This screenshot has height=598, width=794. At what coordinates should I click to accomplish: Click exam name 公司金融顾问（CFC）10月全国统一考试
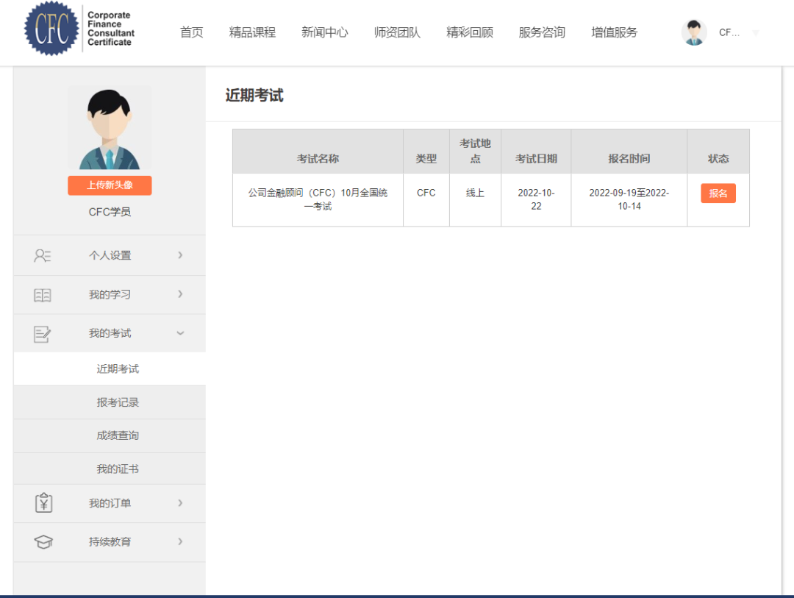[318, 199]
